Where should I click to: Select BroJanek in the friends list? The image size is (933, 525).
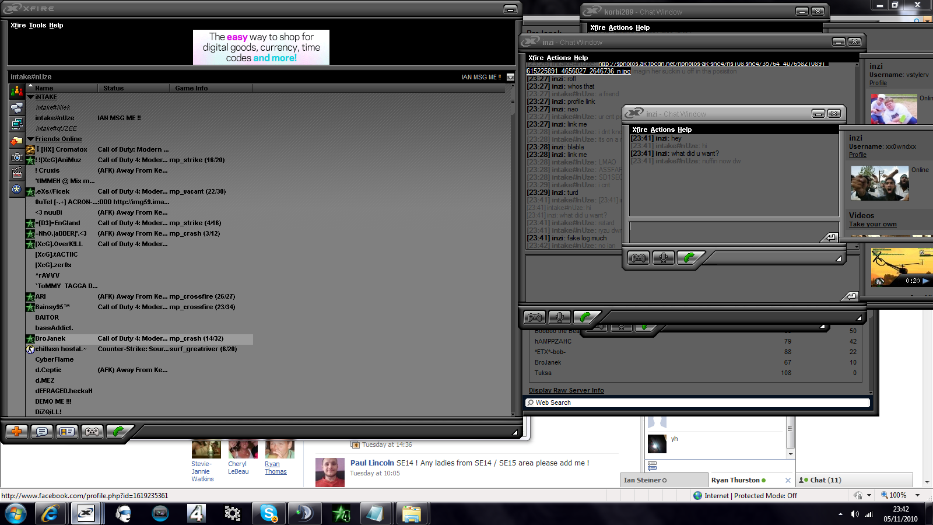pos(139,338)
